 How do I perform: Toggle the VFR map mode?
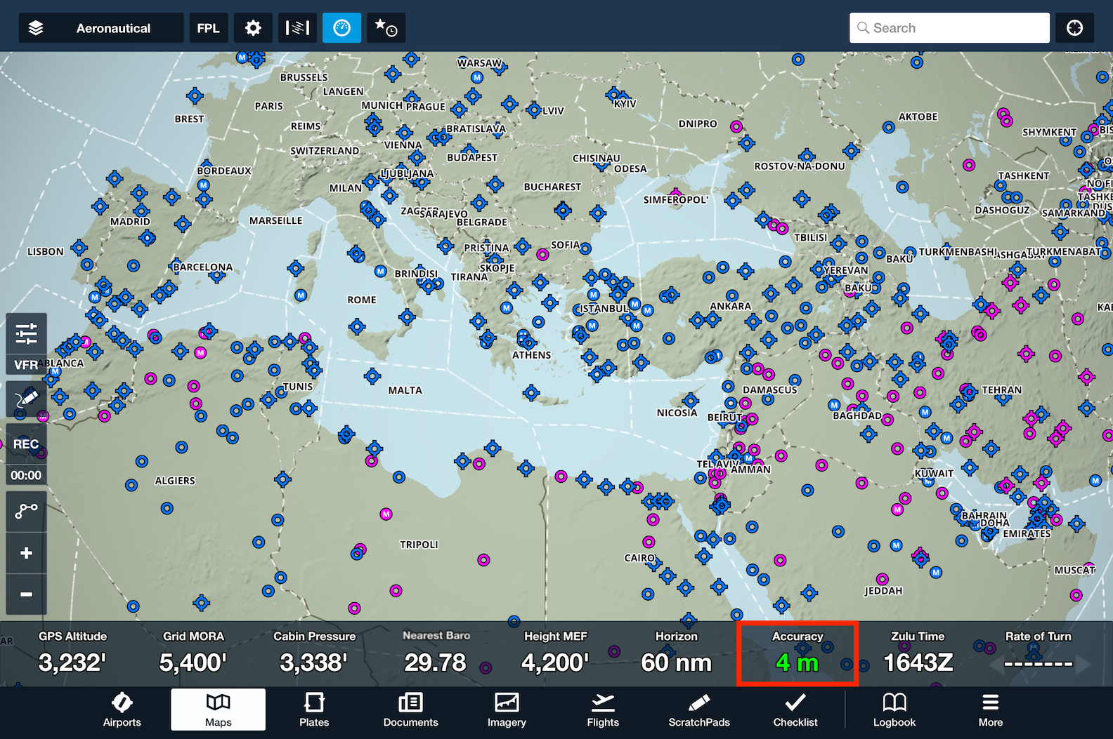coord(27,365)
